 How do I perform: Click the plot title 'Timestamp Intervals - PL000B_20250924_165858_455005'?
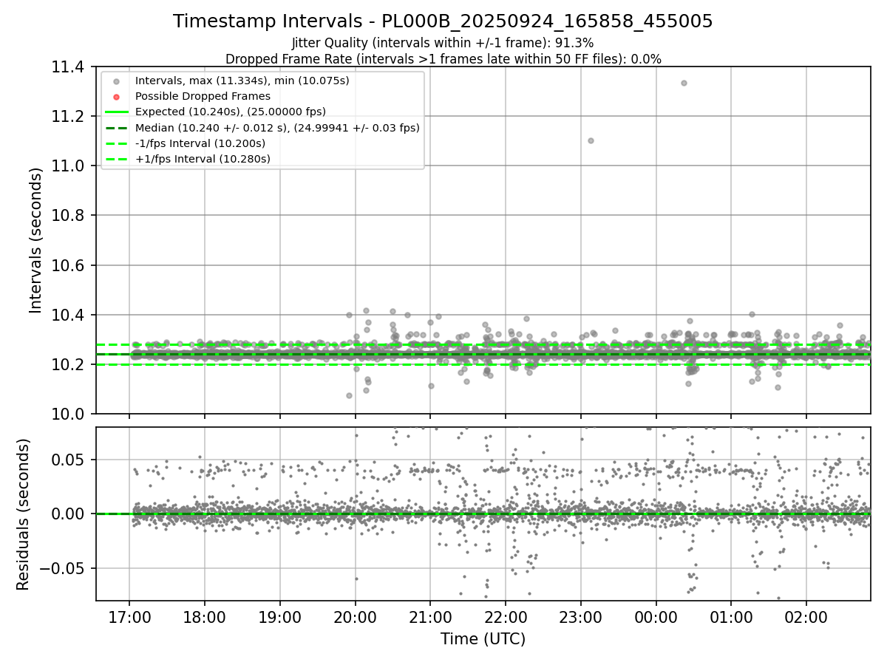tap(443, 21)
